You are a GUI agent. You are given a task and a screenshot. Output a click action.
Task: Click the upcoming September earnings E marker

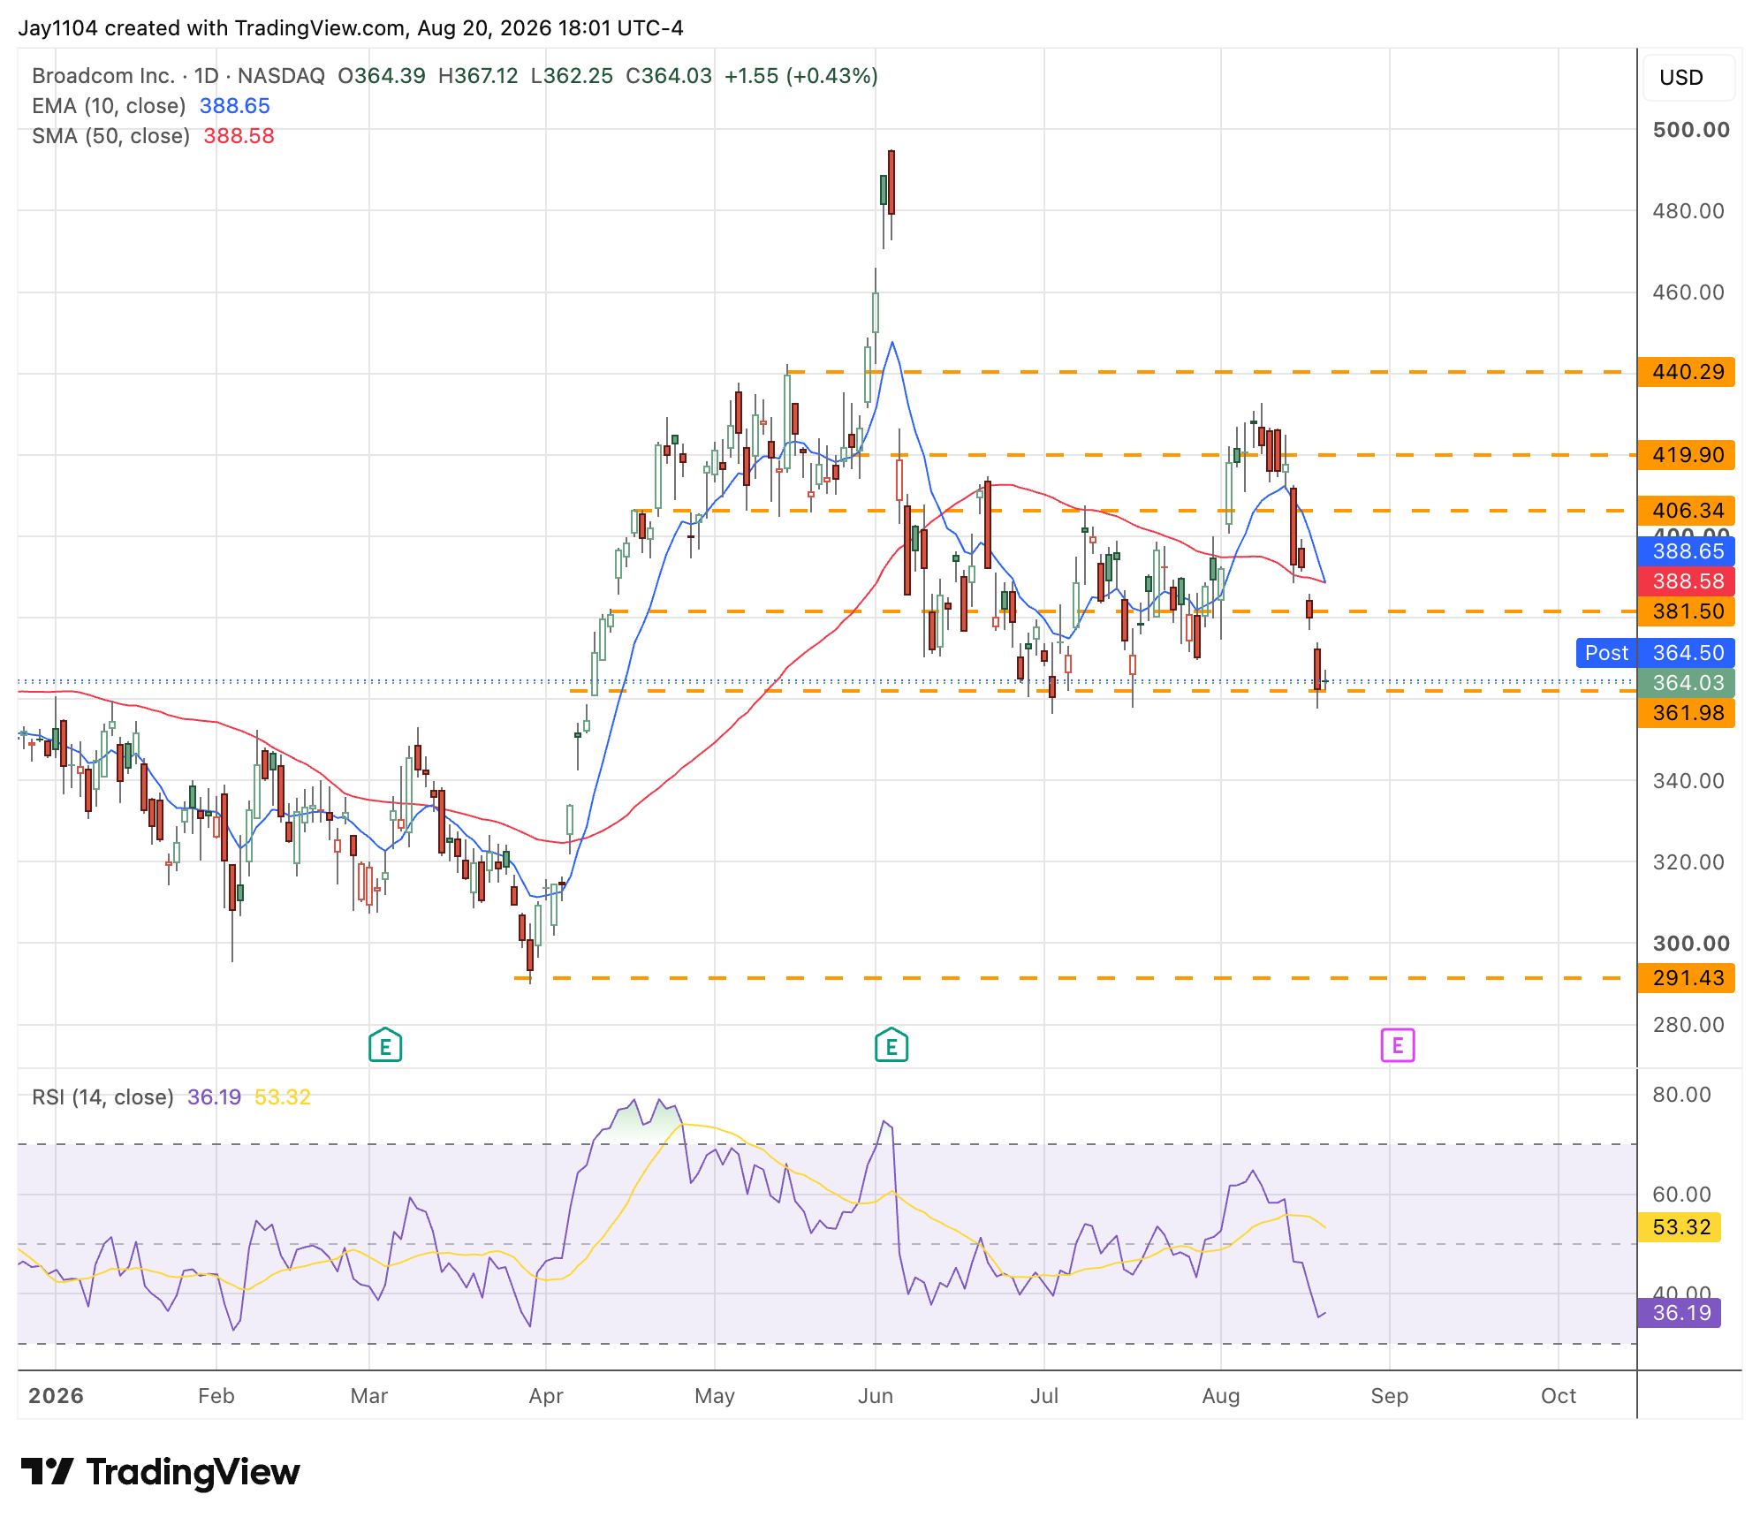[x=1398, y=1046]
